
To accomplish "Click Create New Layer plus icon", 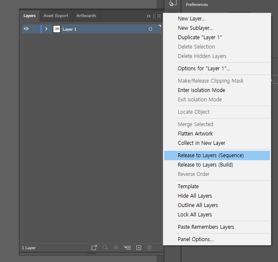I will [x=139, y=248].
